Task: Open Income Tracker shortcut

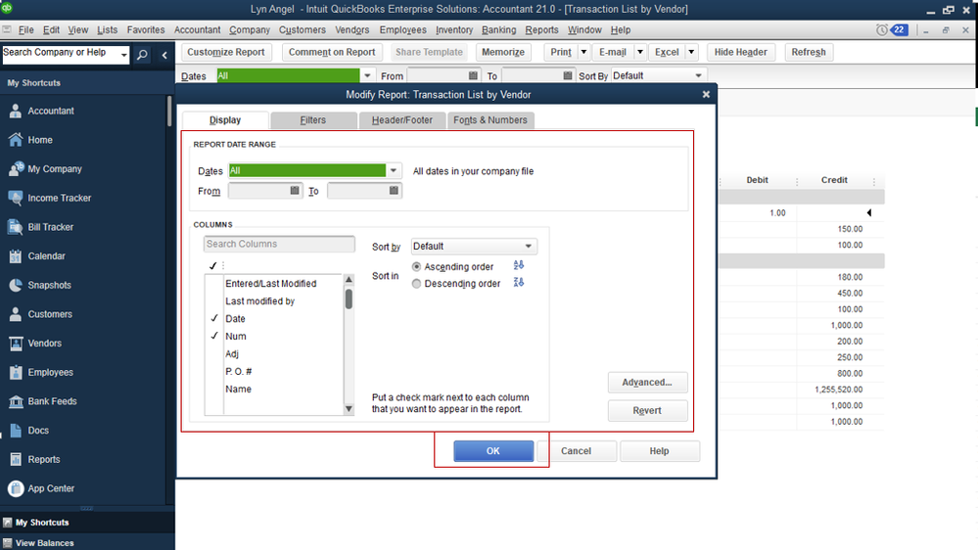Action: (x=60, y=198)
